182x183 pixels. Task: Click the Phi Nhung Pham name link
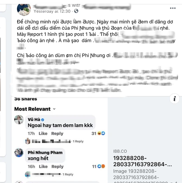[x=45, y=152]
